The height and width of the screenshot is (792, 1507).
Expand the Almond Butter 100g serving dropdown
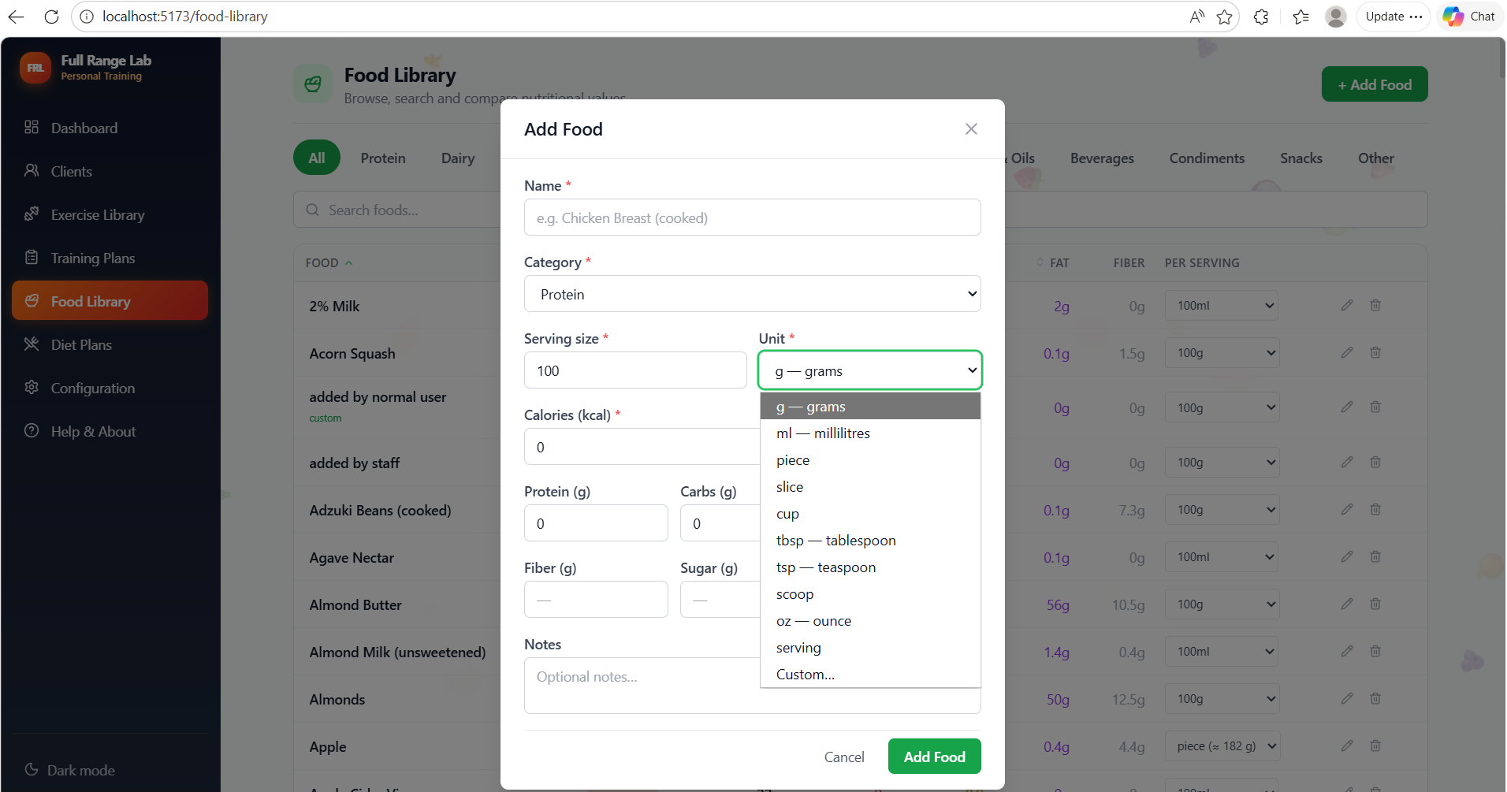click(1222, 604)
